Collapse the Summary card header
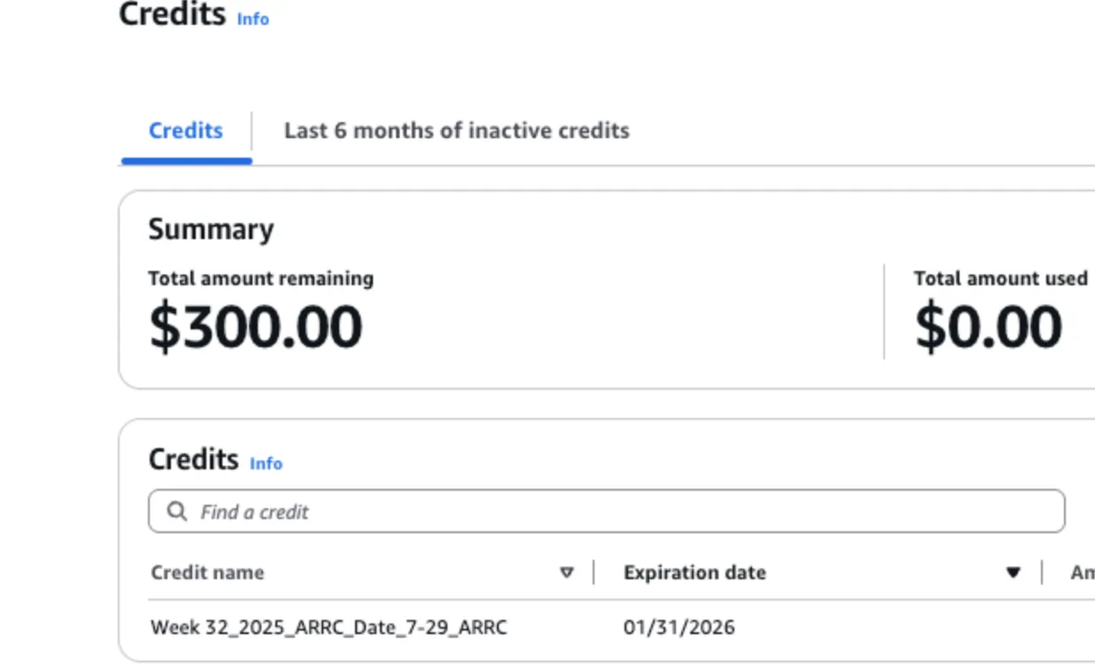1095x666 pixels. click(210, 228)
